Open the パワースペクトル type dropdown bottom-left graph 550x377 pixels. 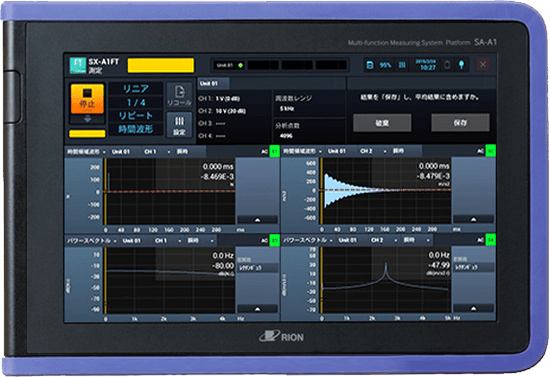pyautogui.click(x=92, y=241)
